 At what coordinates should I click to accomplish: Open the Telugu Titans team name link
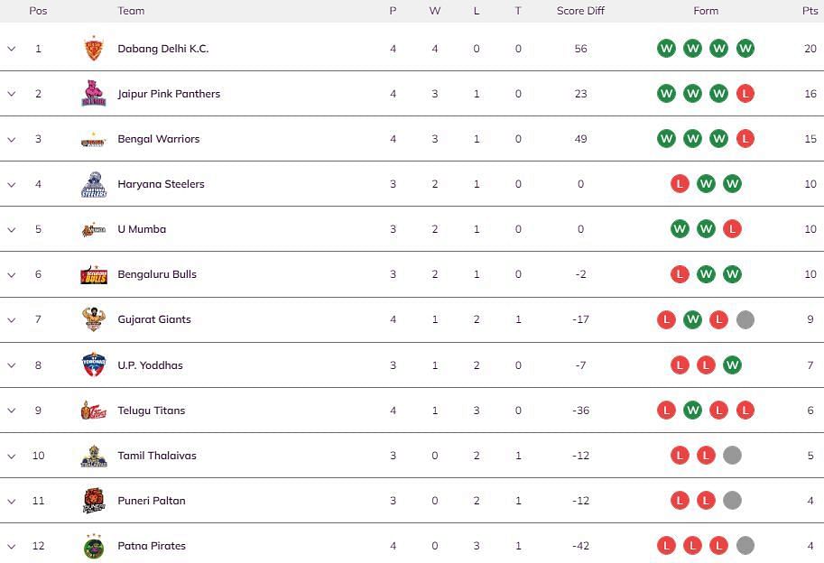point(152,411)
